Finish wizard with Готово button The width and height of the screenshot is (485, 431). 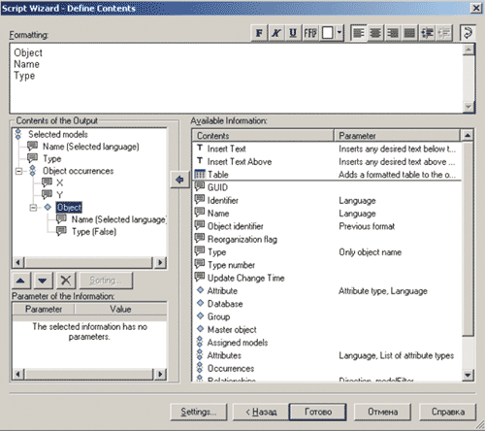pos(318,412)
